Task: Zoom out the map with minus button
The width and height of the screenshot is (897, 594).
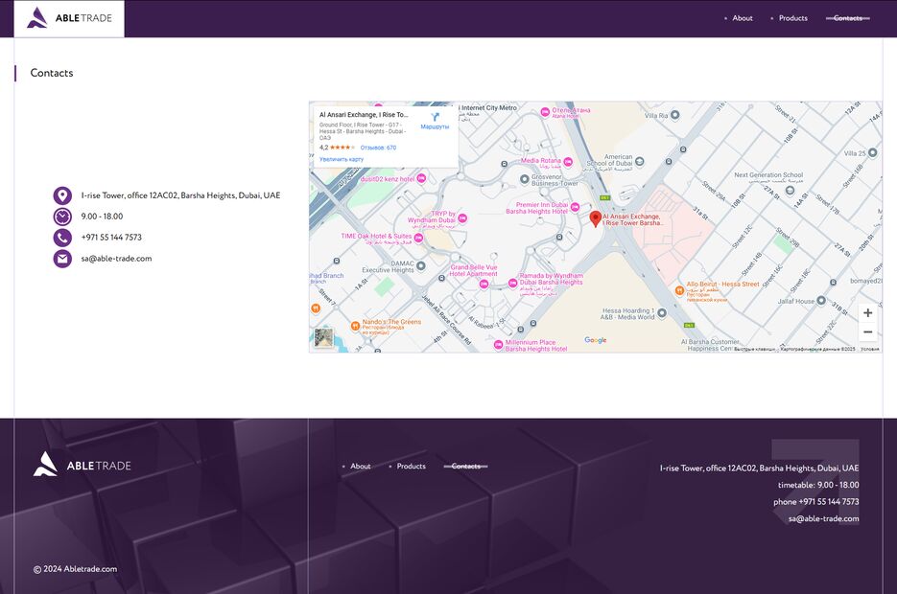Action: point(867,332)
